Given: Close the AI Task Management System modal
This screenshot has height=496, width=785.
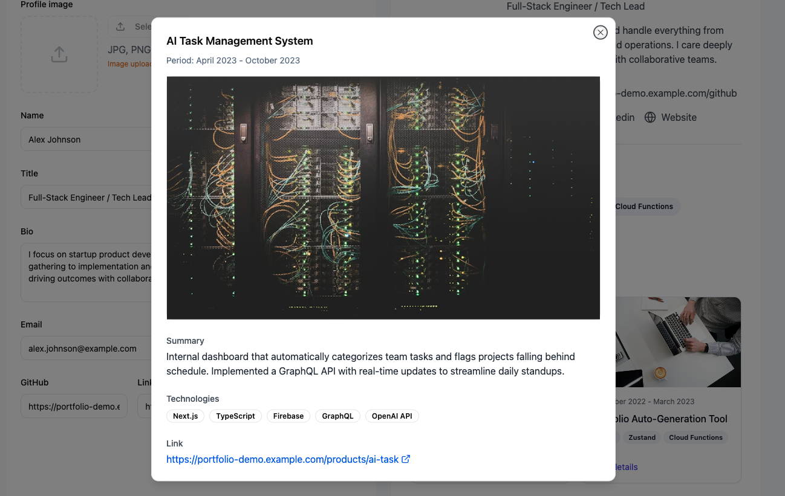Looking at the screenshot, I should [600, 32].
